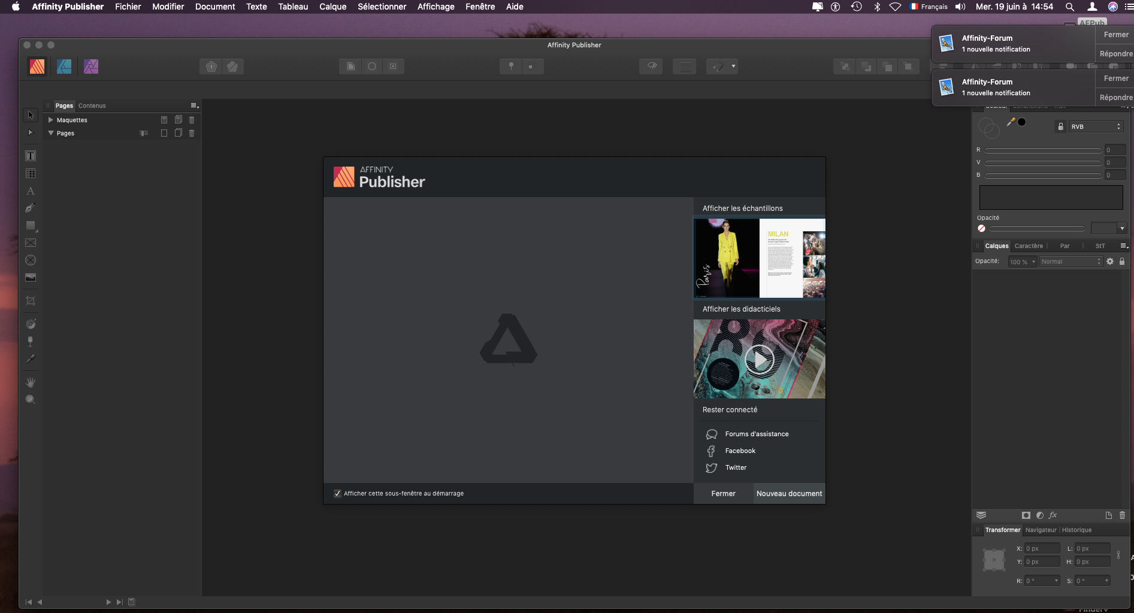Image resolution: width=1134 pixels, height=613 pixels.
Task: Click the Nouveau document button
Action: click(x=789, y=494)
